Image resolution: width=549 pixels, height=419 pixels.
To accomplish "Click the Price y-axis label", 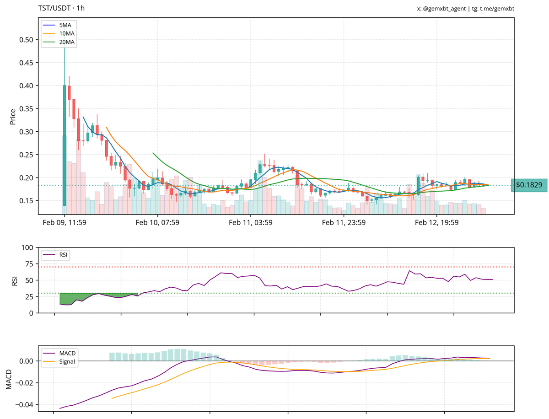I will (13, 117).
